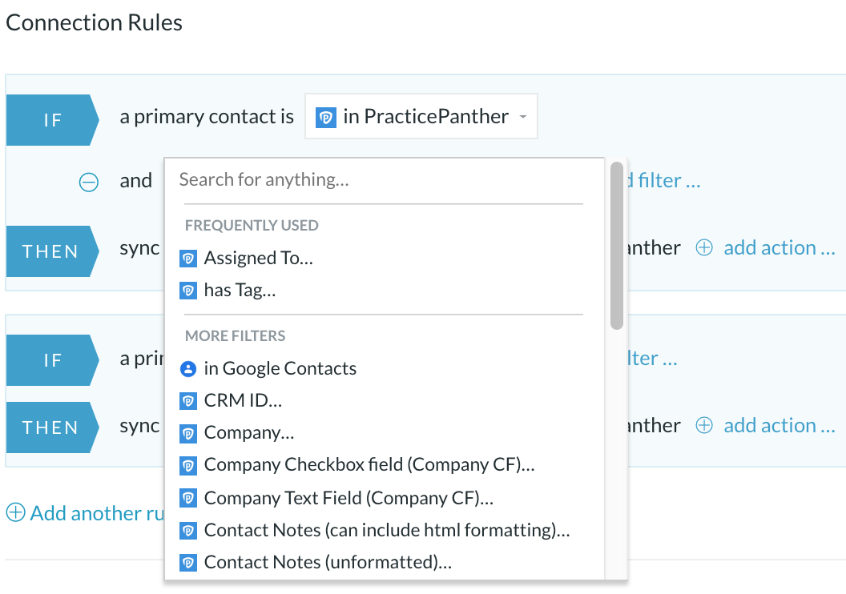Click 'Add another rule' link
This screenshot has height=594, width=846.
[97, 514]
